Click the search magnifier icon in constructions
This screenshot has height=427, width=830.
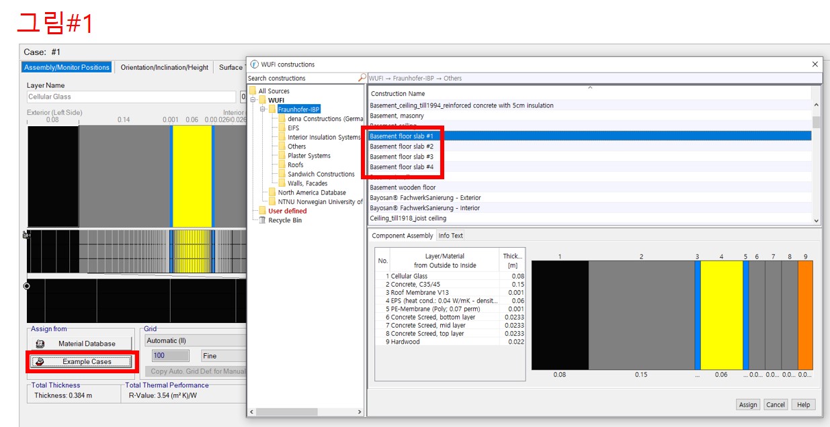[x=362, y=78]
